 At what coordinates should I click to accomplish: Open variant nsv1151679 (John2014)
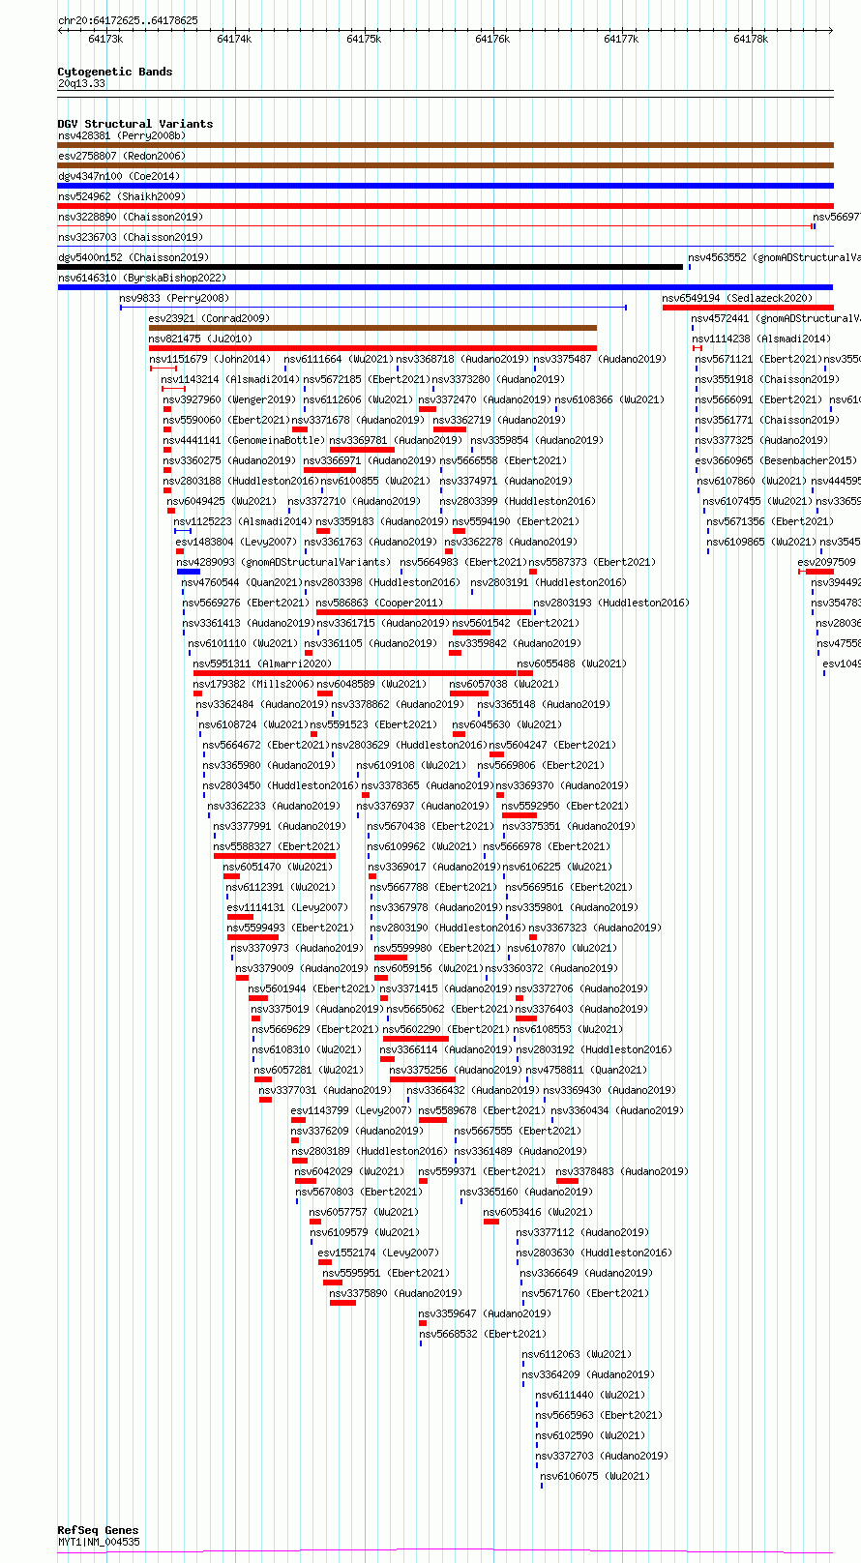(x=210, y=359)
